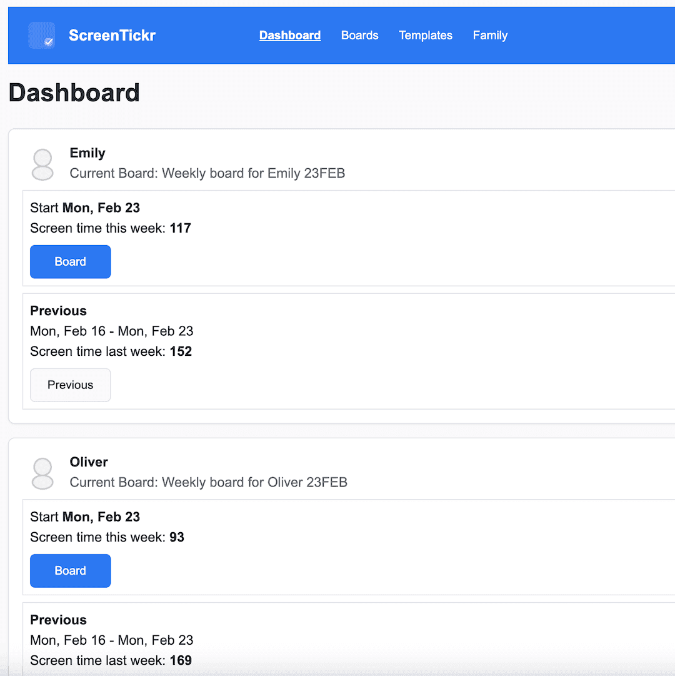The width and height of the screenshot is (675, 676).
Task: Select 'Weekly board for Oliver 23FEB' text
Action: pos(254,482)
